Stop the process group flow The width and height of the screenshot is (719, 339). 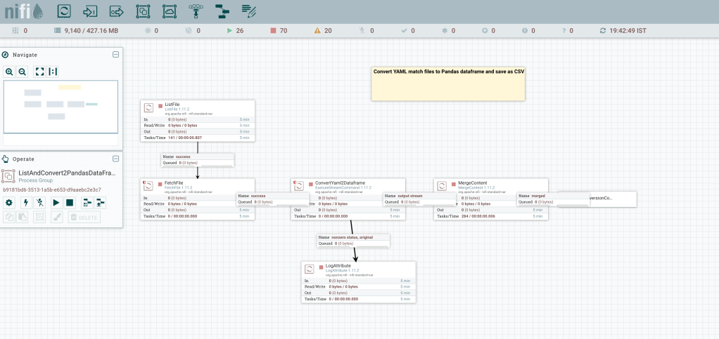point(70,203)
